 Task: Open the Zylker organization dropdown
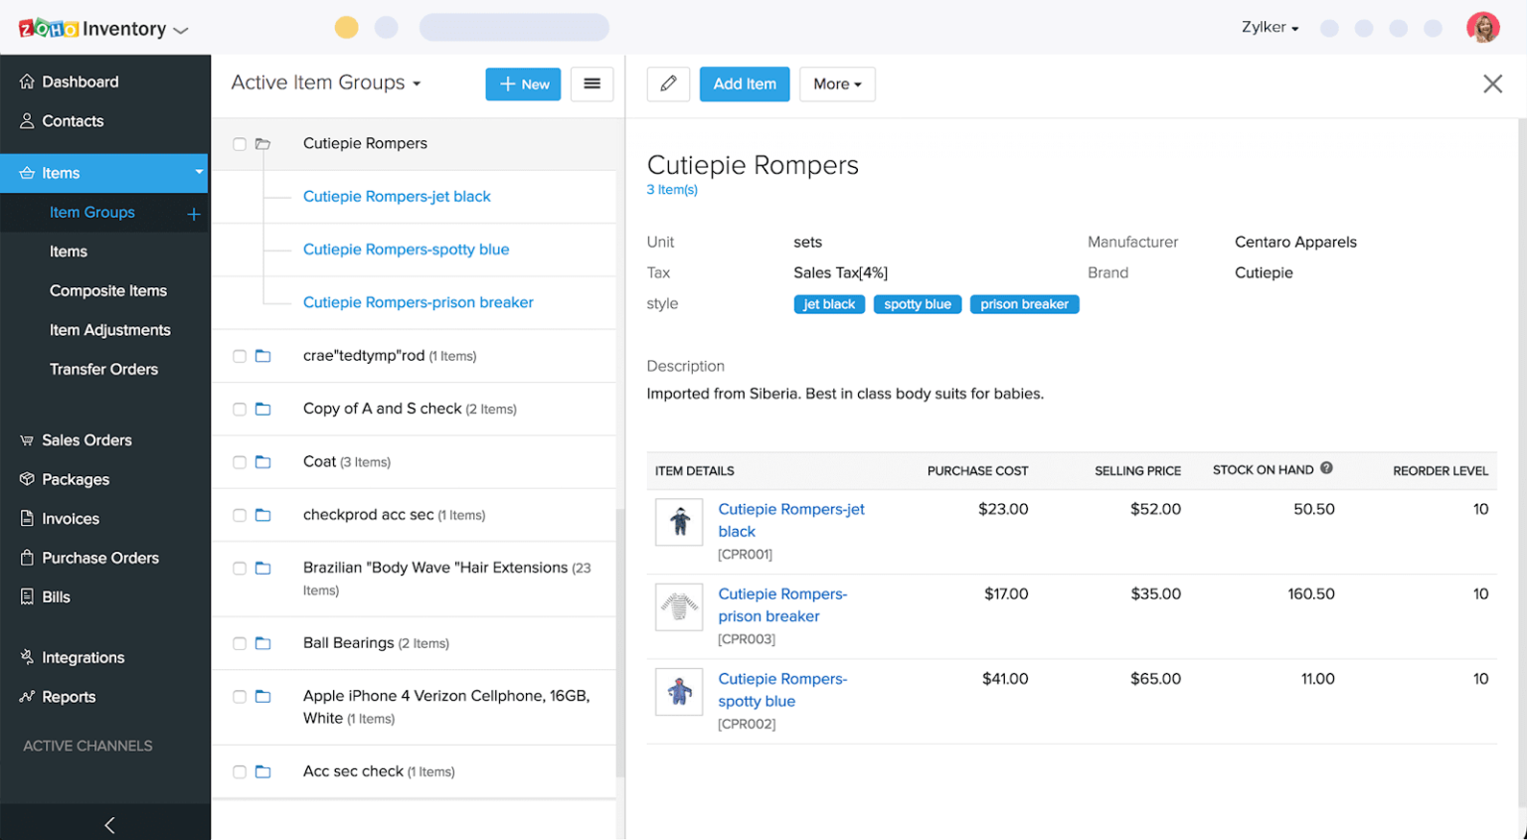(x=1270, y=27)
